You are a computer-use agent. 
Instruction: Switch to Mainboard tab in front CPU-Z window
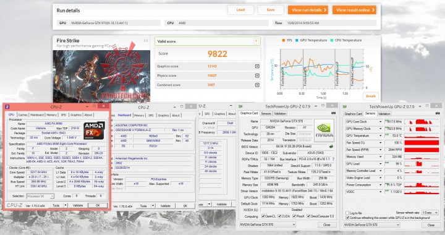pos(37,115)
